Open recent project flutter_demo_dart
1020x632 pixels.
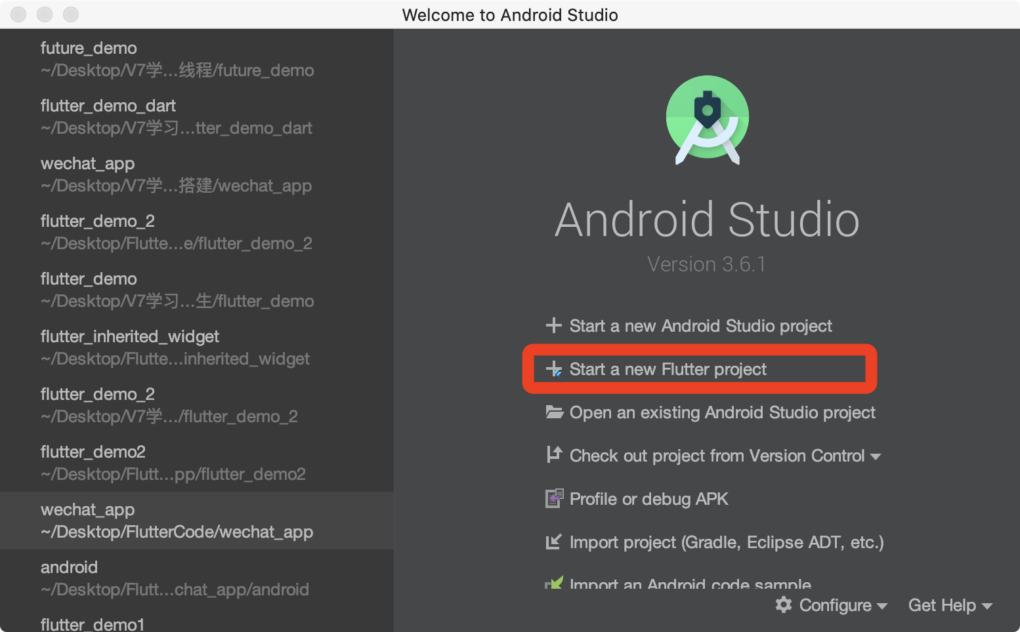click(197, 117)
